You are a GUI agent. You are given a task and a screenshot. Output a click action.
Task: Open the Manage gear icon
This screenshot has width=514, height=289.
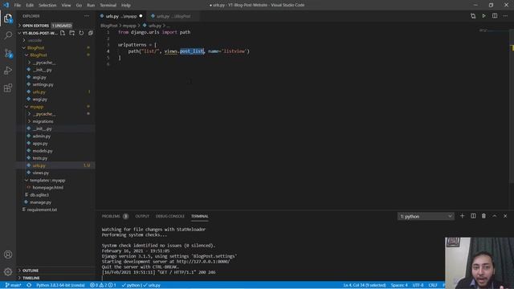8,271
